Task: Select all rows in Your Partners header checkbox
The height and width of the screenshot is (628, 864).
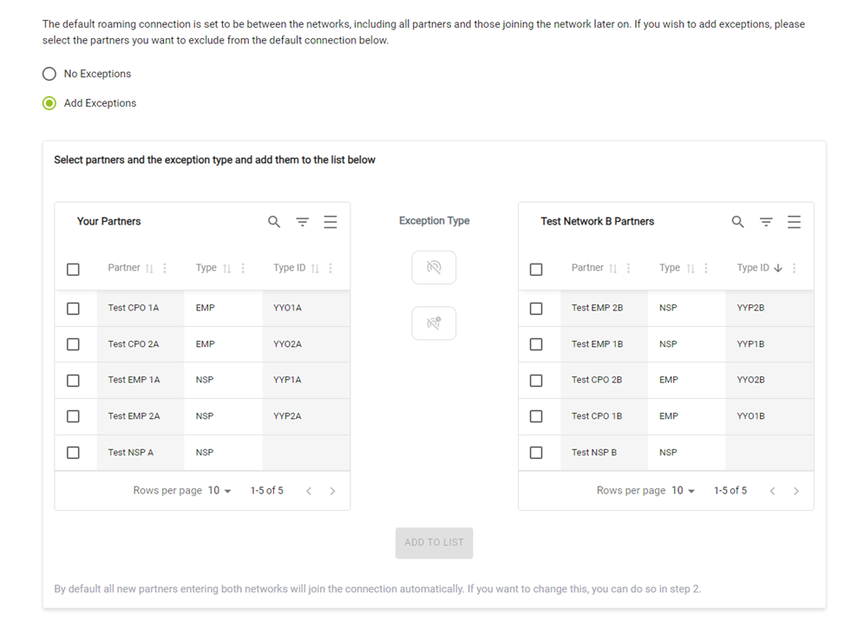Action: [73, 270]
